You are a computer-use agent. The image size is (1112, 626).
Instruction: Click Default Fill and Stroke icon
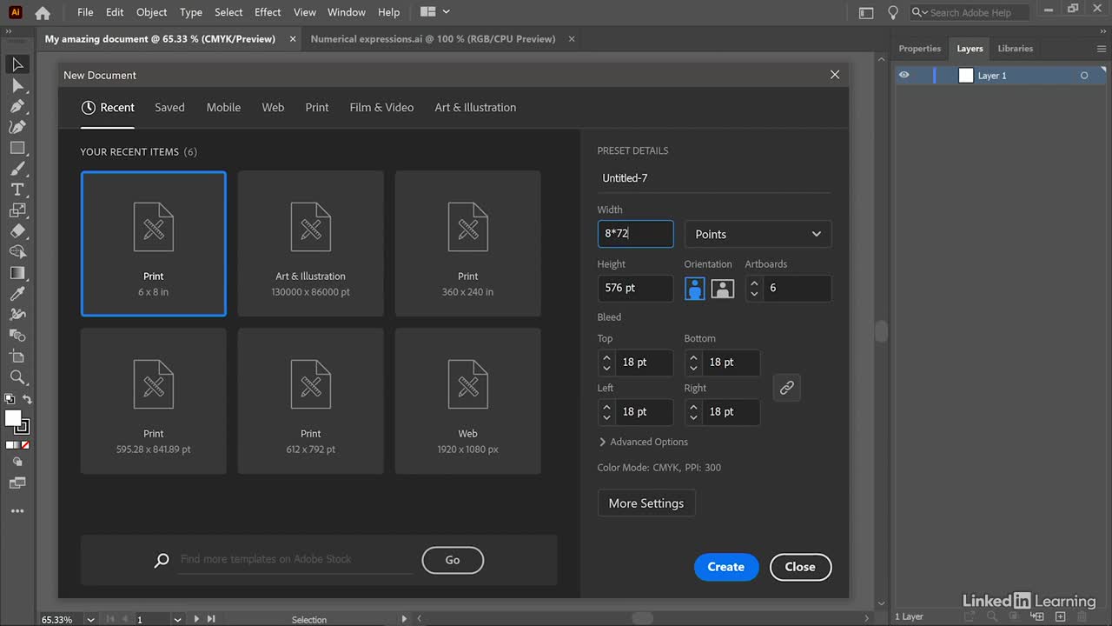pos(10,400)
